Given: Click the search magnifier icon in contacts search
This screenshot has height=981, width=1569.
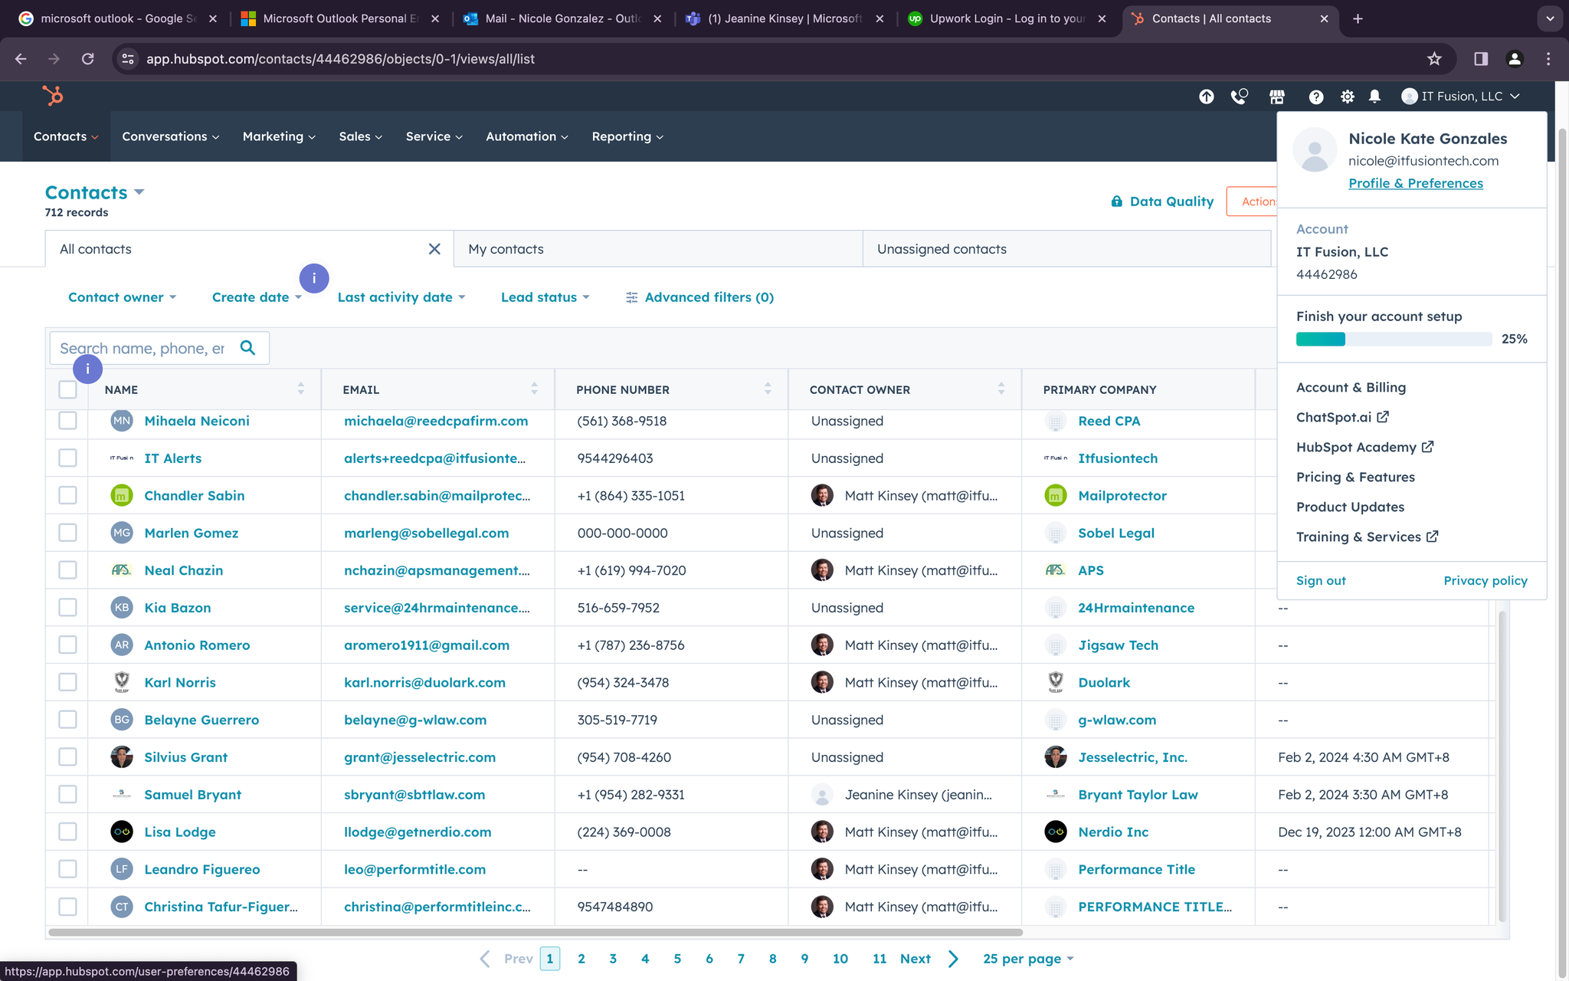Looking at the screenshot, I should pos(247,348).
